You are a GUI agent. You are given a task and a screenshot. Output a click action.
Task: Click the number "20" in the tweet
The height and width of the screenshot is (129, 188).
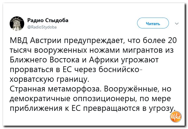point(173,40)
